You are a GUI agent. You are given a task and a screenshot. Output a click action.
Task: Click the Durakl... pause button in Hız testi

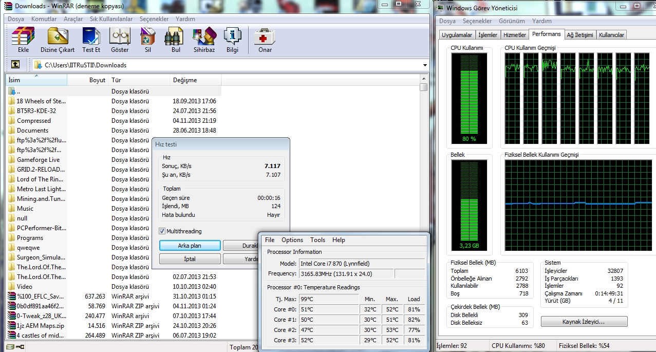click(x=241, y=246)
